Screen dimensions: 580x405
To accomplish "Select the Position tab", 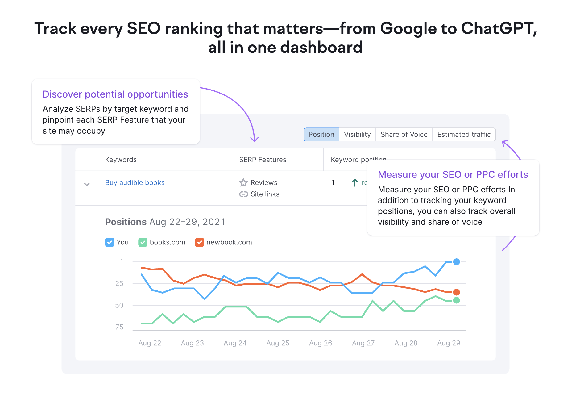I will pyautogui.click(x=321, y=135).
